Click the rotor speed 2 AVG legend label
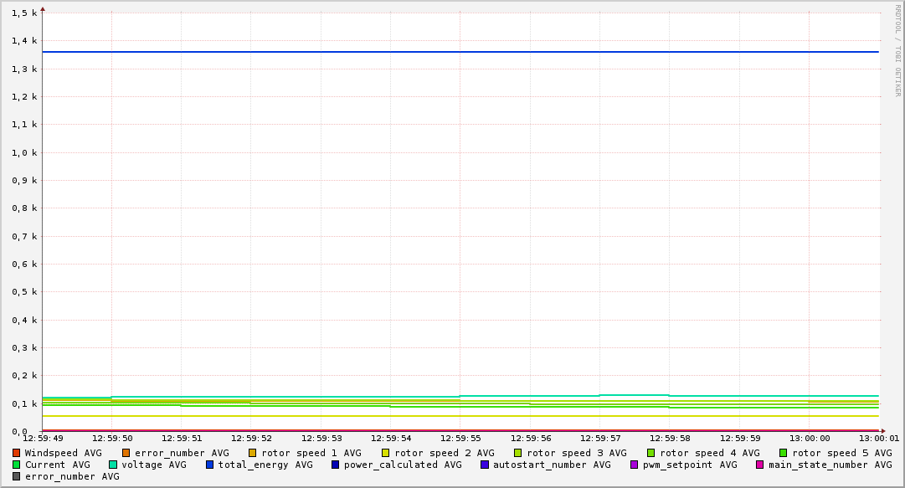Viewport: 905px width, 488px height. pyautogui.click(x=444, y=453)
